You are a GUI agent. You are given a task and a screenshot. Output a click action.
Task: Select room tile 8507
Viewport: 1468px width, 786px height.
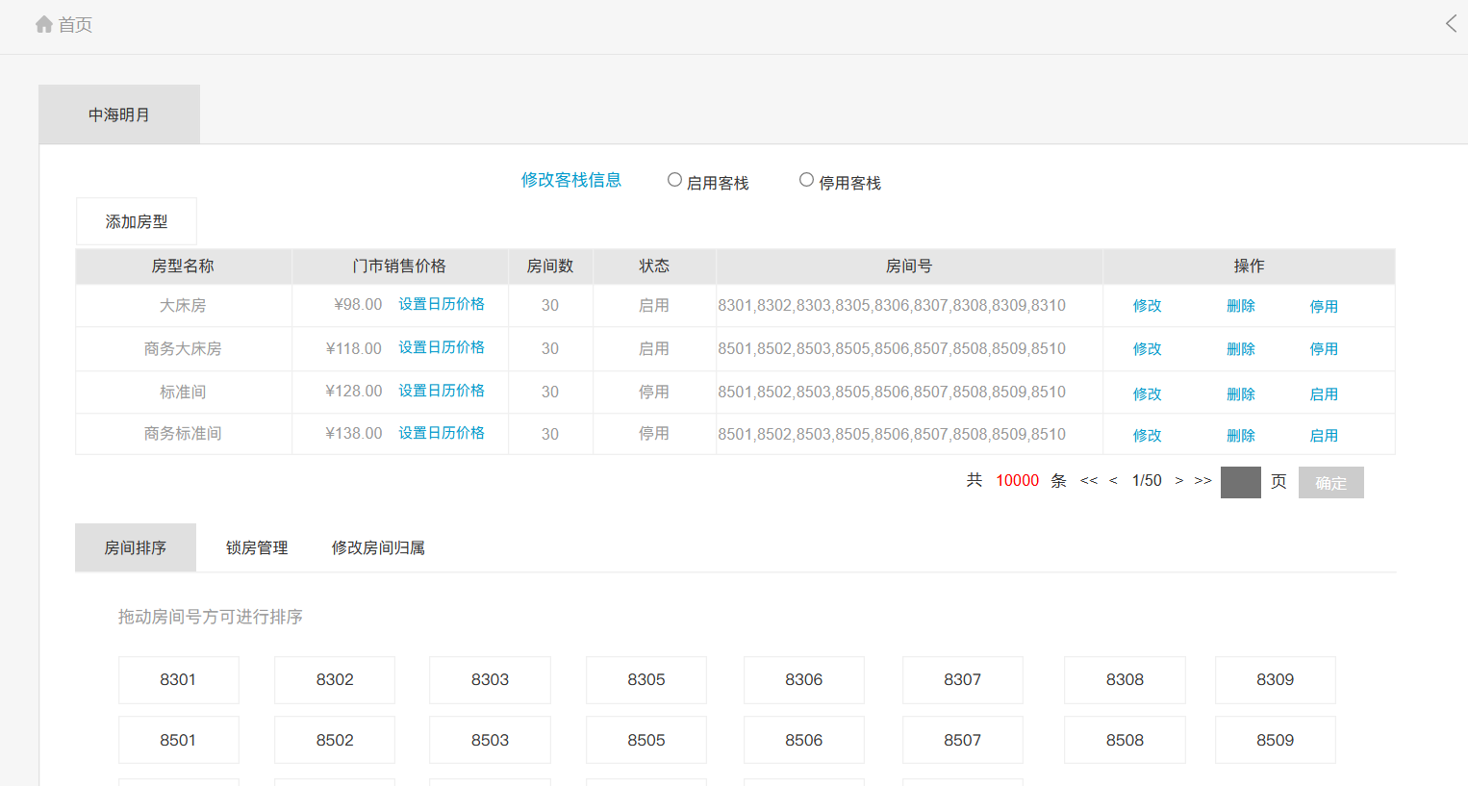[963, 740]
